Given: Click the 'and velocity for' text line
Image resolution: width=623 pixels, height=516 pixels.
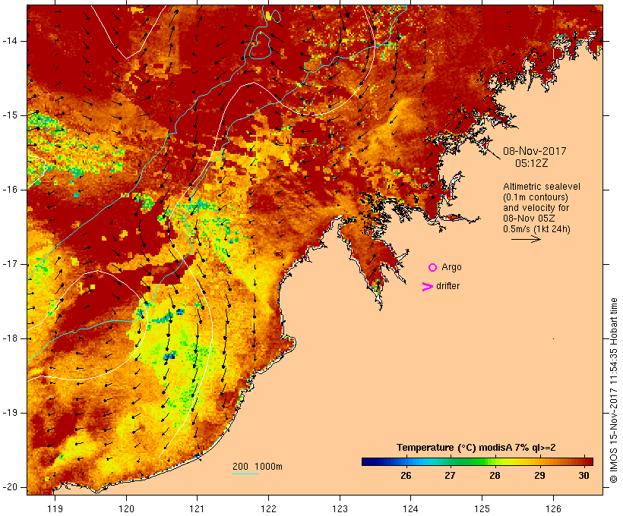Looking at the screenshot, I should coord(536,208).
